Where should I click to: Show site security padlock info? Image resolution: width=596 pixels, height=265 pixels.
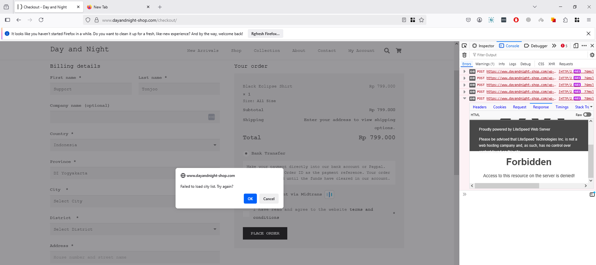click(x=97, y=20)
